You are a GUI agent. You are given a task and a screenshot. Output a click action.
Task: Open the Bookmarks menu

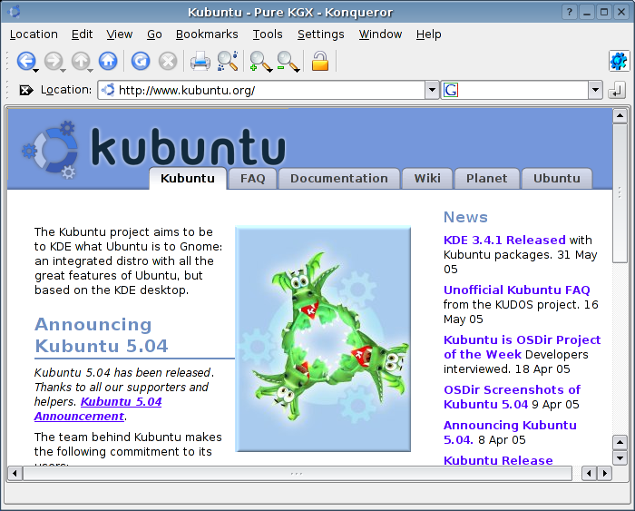click(207, 34)
